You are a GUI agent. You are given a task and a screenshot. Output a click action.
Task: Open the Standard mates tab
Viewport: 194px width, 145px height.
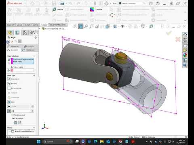point(14,50)
